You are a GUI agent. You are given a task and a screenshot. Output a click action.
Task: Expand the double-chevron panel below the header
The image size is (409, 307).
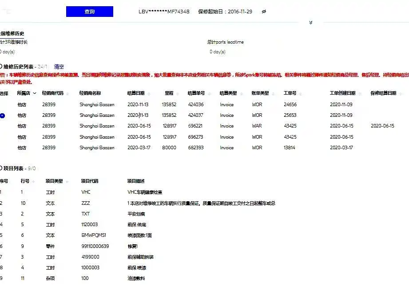click(x=311, y=23)
